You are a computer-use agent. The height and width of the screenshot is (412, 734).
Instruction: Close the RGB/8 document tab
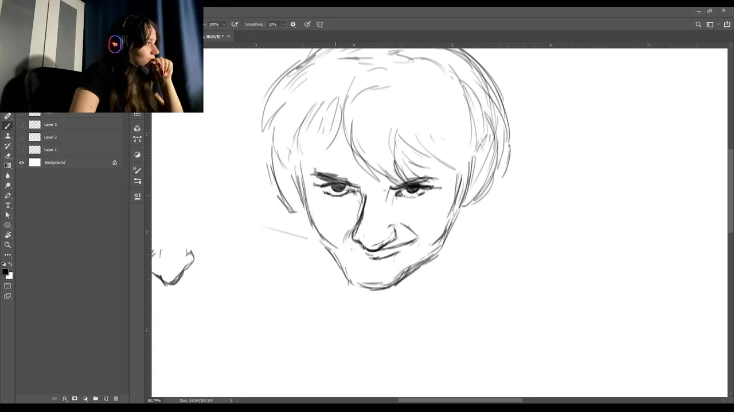coord(228,37)
